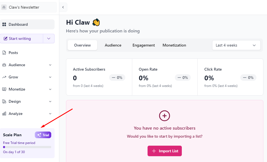The height and width of the screenshot is (162, 267).
Task: Select the Audience tab in overview bar
Action: click(113, 45)
